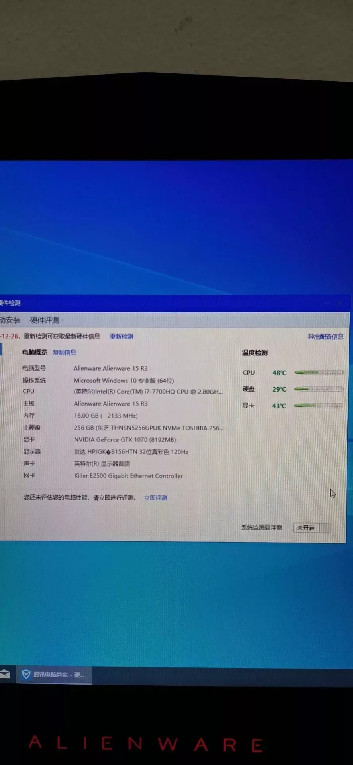
Task: Click the memory value '16.00 GB ( 2133 MHz)'
Action: (106, 416)
